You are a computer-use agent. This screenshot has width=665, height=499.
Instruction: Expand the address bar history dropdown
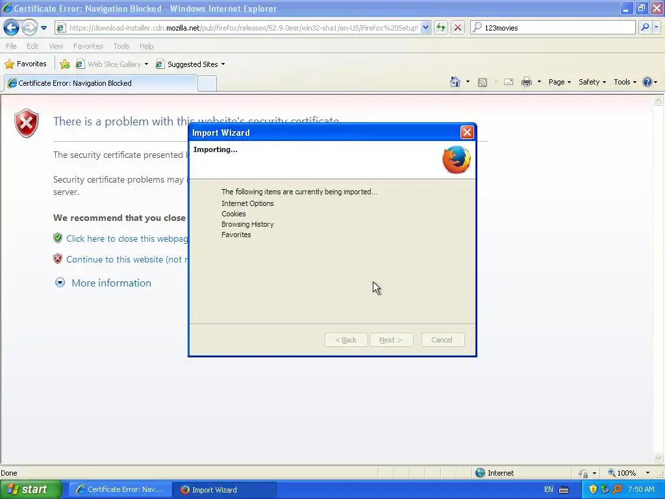pos(425,28)
